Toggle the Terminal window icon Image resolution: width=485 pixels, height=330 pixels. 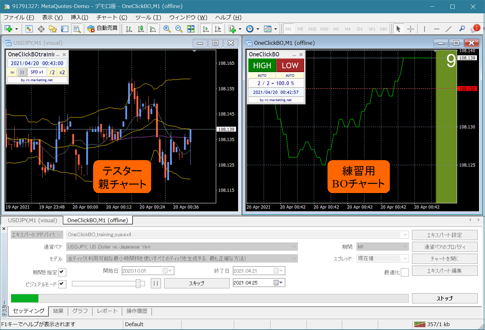point(65,29)
